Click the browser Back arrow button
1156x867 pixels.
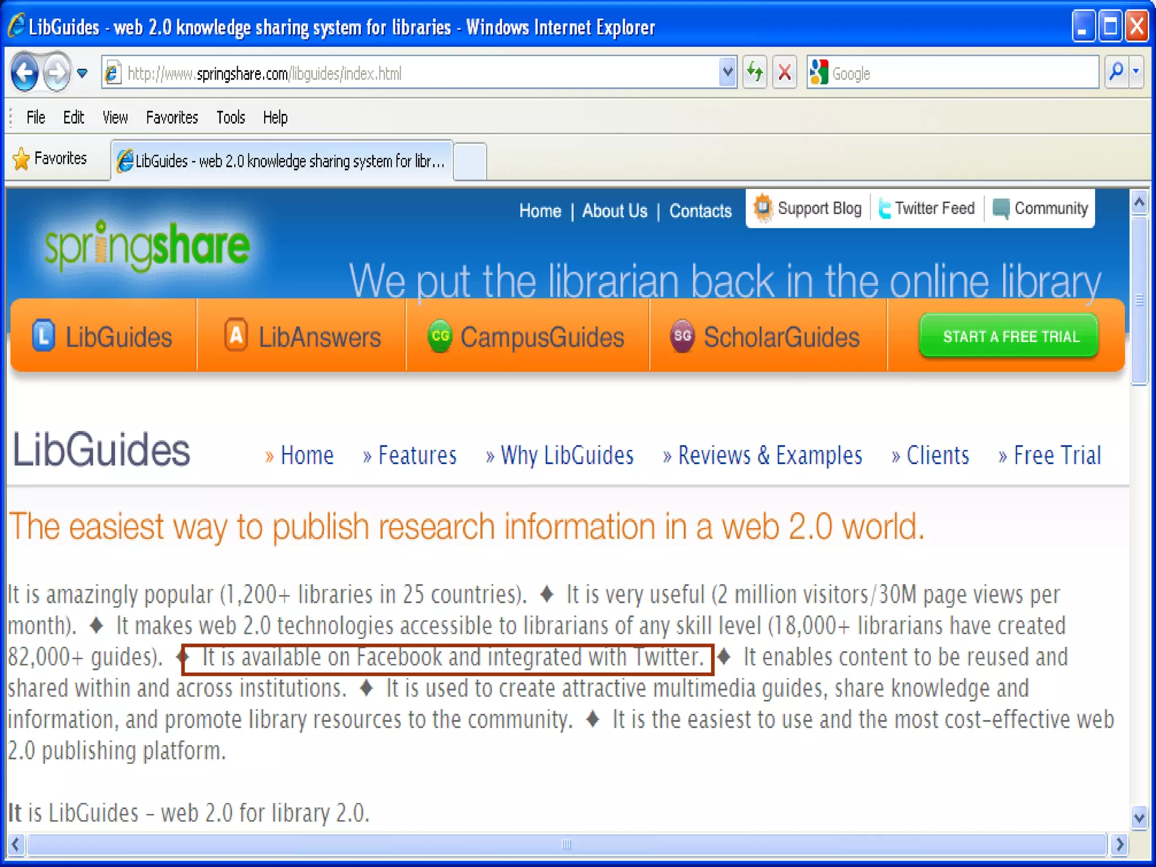tap(25, 73)
